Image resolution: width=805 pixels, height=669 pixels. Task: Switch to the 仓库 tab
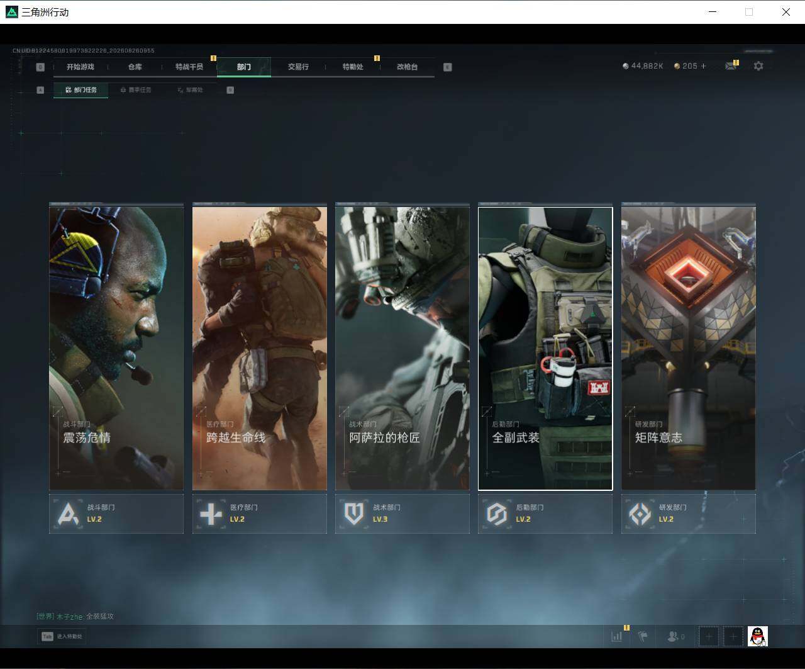(x=135, y=67)
